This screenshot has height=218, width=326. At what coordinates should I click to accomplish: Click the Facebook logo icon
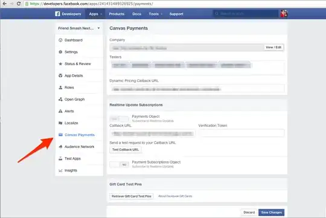point(57,14)
